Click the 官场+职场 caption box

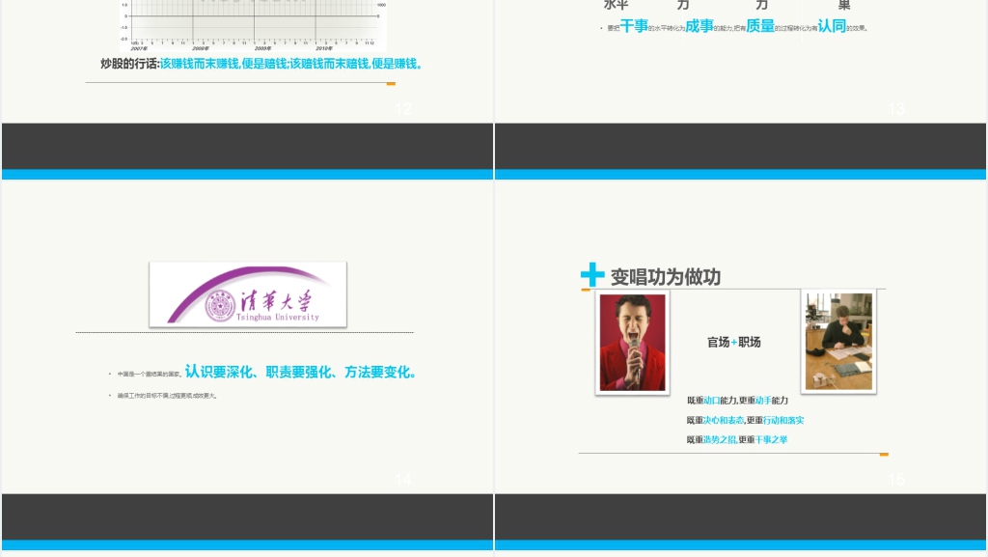[x=733, y=342]
